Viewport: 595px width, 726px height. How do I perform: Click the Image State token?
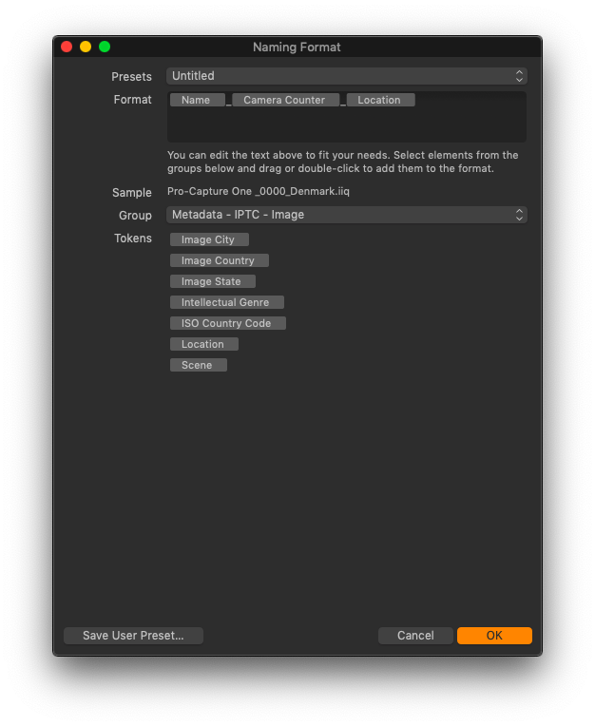click(213, 281)
